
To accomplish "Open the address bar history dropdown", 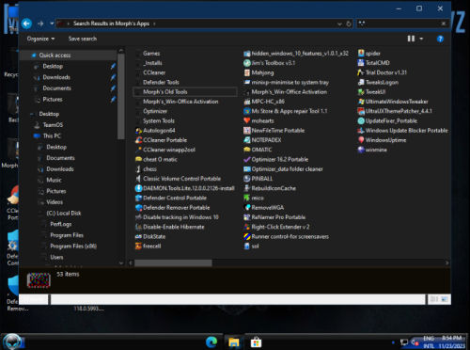I will 339,24.
